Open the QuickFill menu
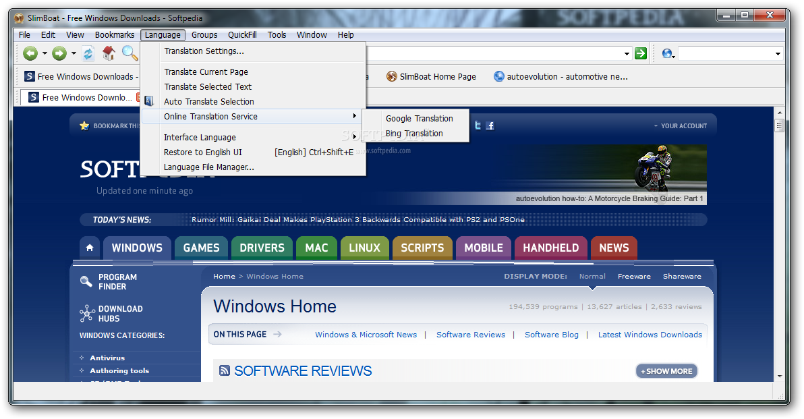 click(x=242, y=35)
